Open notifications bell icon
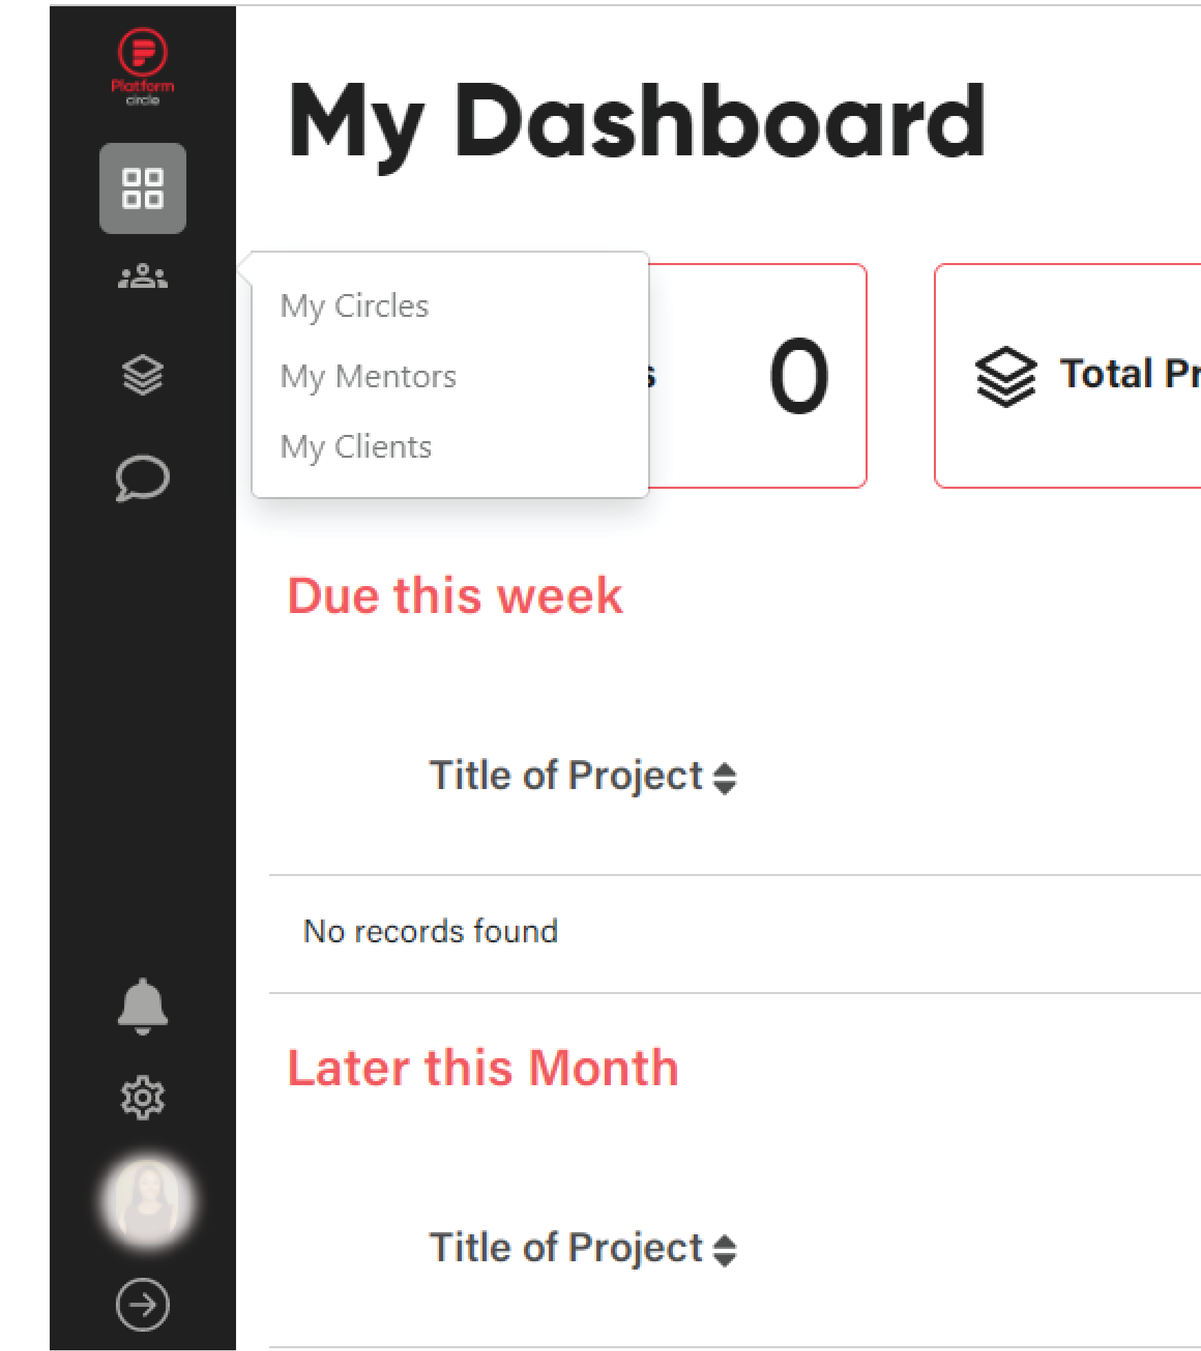Viewport: 1201px width, 1351px height. click(x=143, y=1007)
